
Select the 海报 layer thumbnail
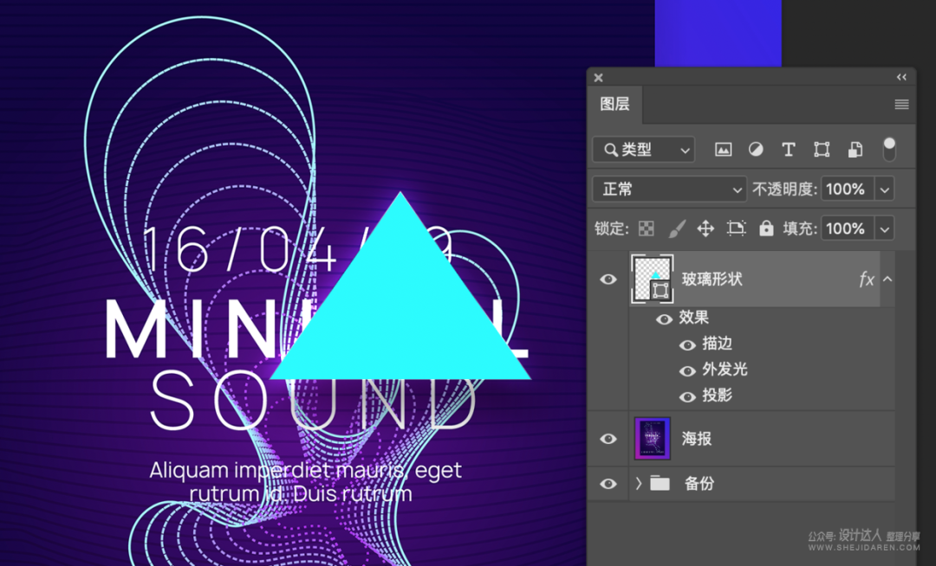(652, 439)
